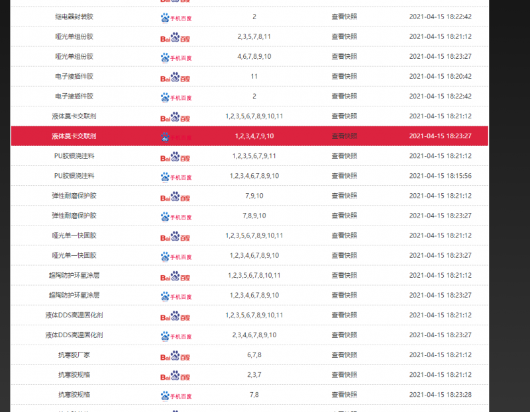Click the keyword link 继电器封装胶
Viewport: 530px width, 412px height.
click(x=73, y=17)
